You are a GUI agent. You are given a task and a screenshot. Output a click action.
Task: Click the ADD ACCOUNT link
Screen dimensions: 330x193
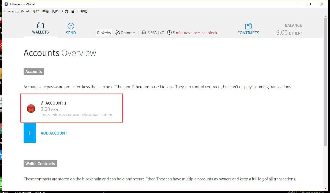tap(54, 133)
